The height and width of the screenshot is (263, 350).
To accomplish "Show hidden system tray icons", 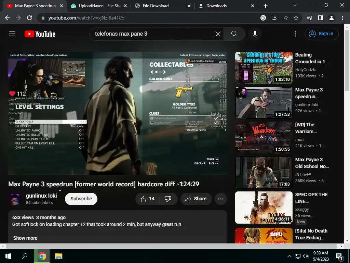I will coord(289,256).
